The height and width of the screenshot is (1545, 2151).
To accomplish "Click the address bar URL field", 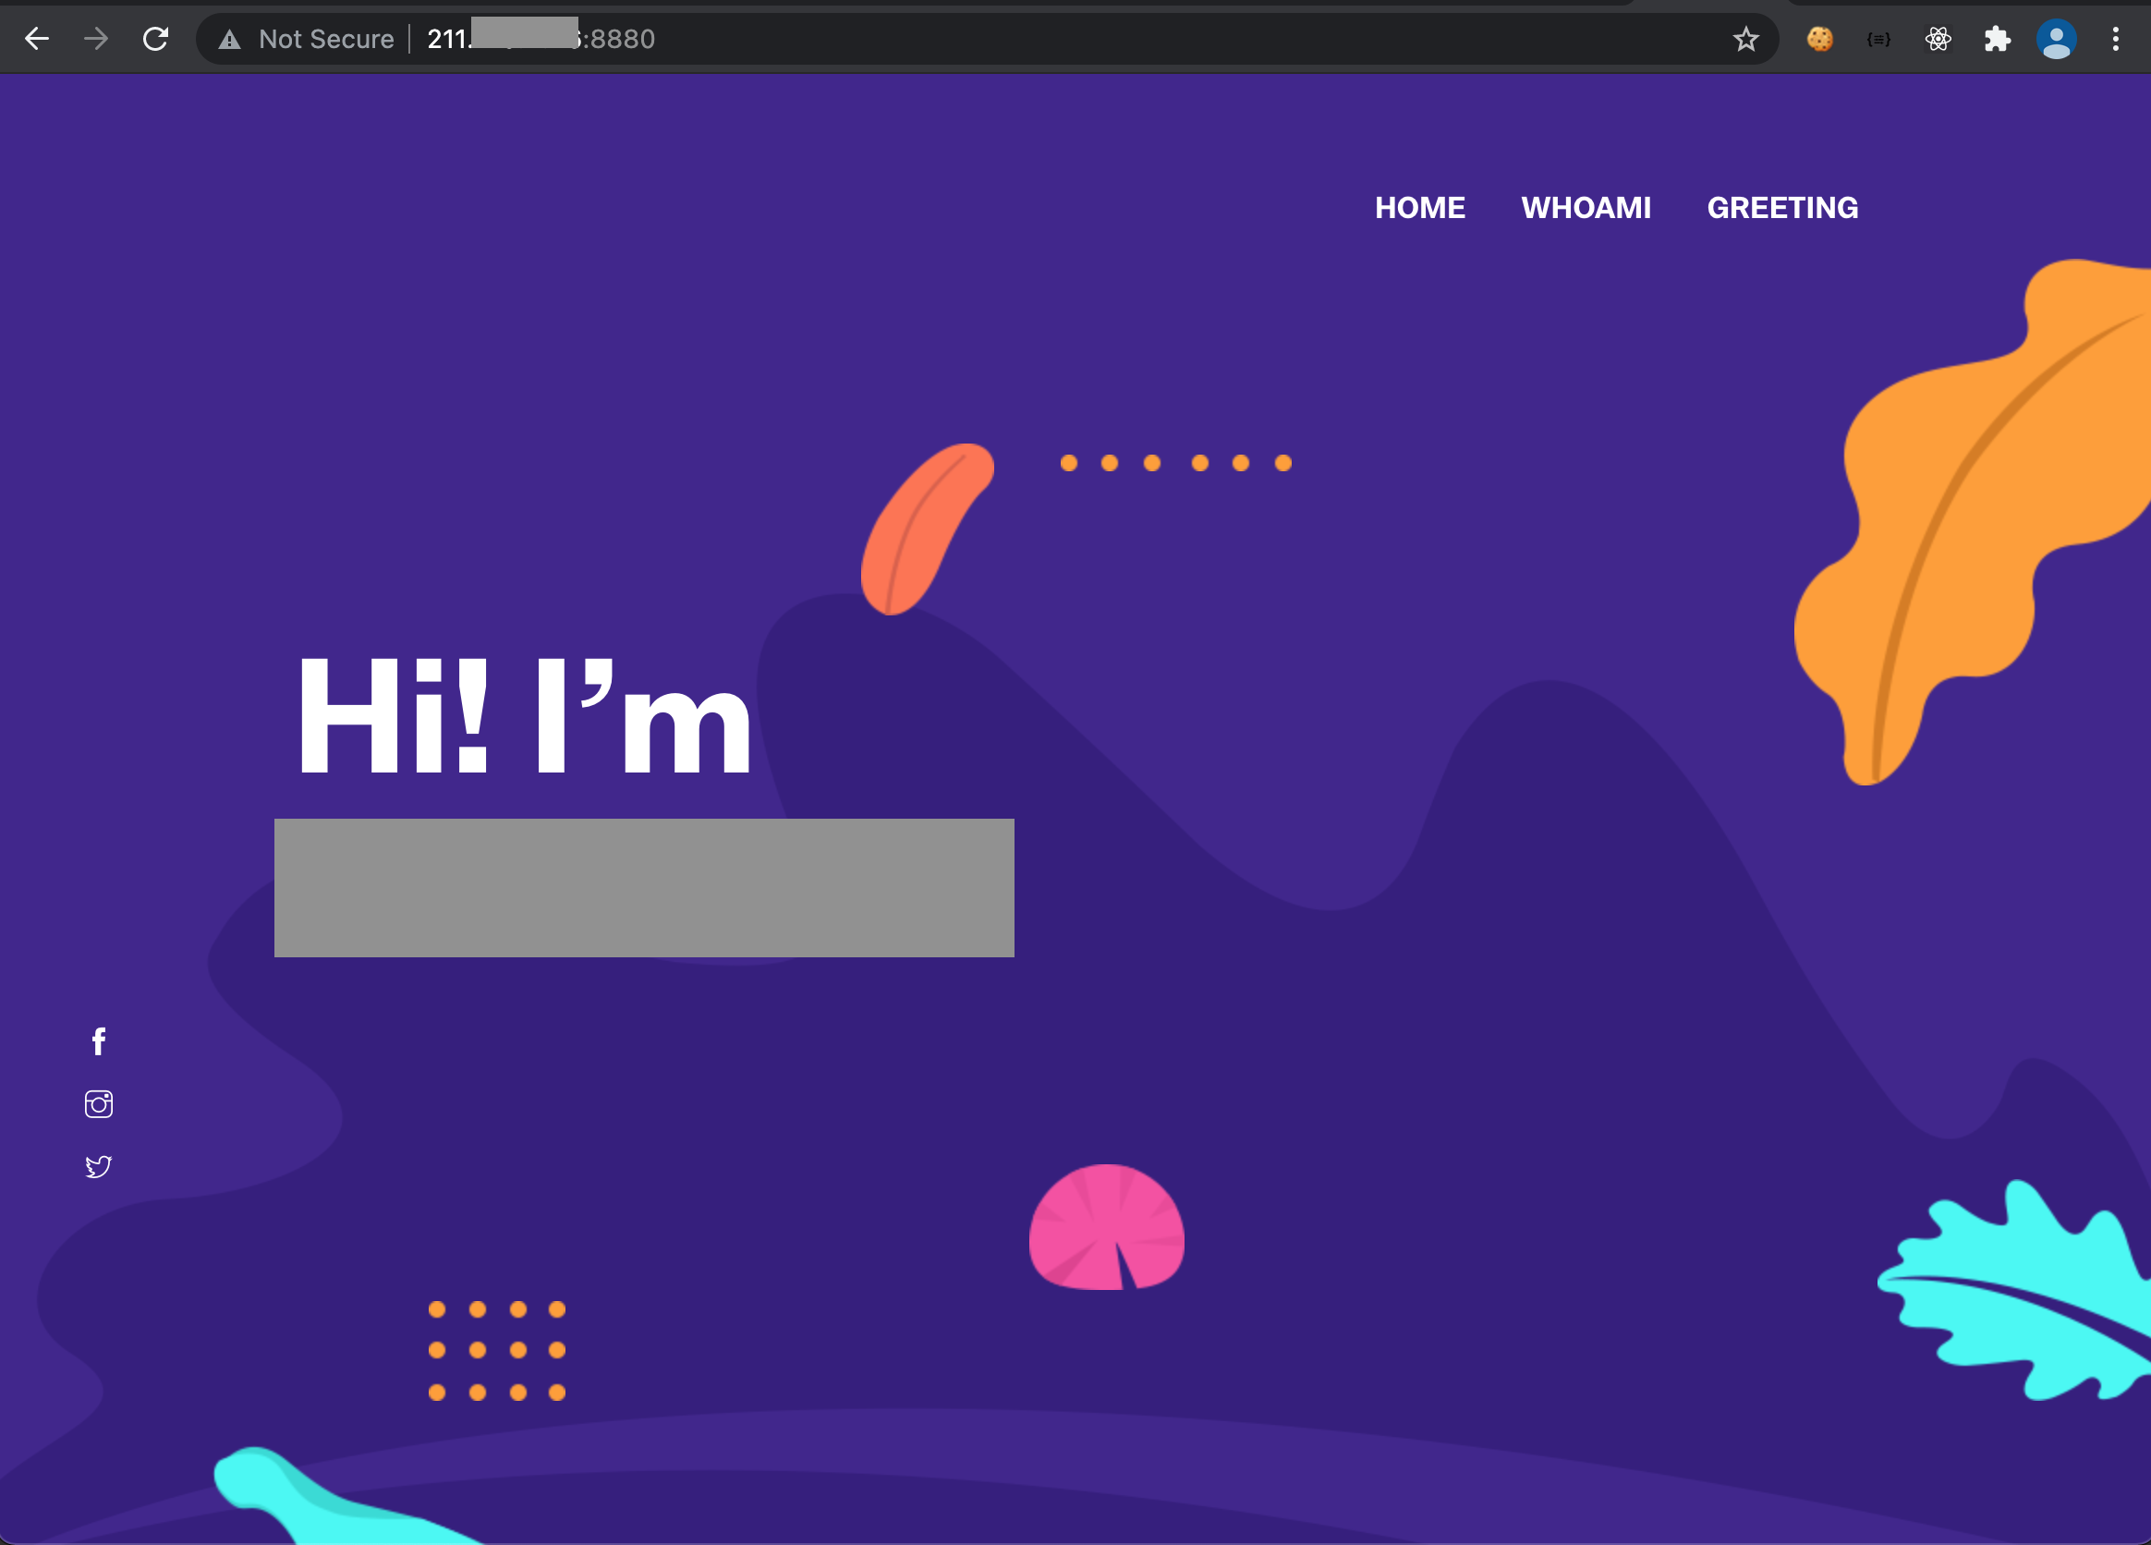I will point(1043,39).
